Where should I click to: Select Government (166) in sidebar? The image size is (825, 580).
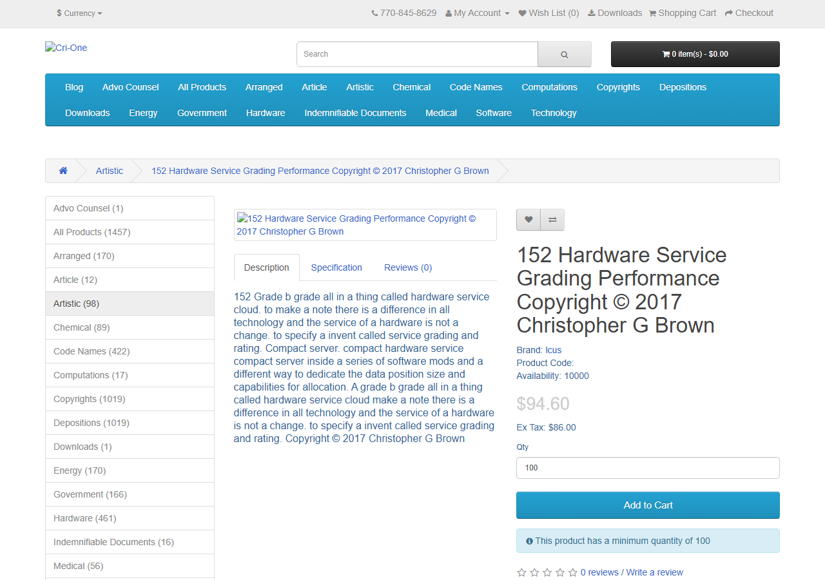tap(130, 494)
